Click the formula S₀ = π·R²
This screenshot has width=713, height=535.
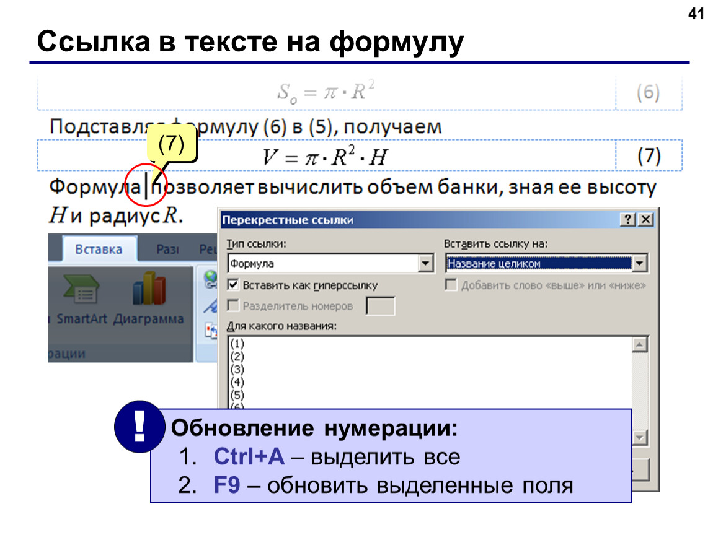pyautogui.click(x=325, y=92)
